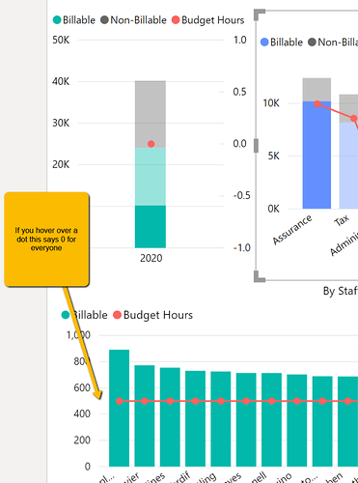
Task: Select the light blue Tax bar
Action: (348, 165)
